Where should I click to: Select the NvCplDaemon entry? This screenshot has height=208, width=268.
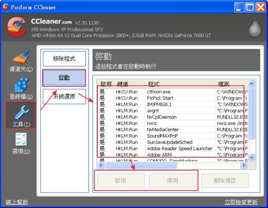[x=172, y=117]
